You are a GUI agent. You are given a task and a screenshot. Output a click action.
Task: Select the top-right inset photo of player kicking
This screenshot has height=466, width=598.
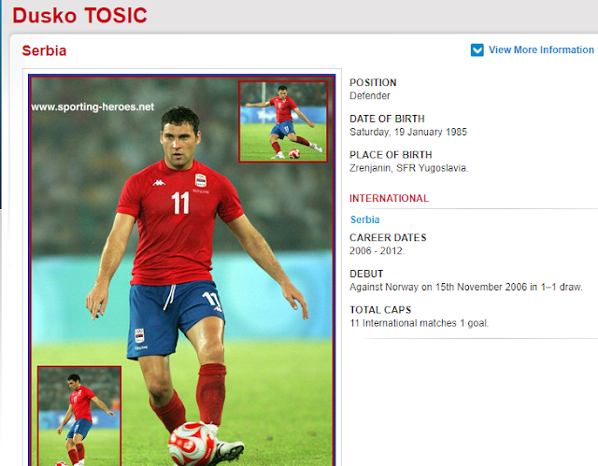(x=283, y=121)
